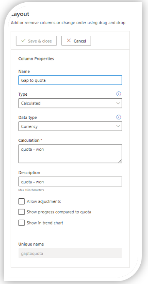Open the Type dropdown showing Calculated
Screen dimensions: 148x284
pos(70,103)
